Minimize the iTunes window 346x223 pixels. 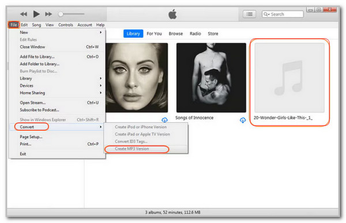(x=310, y=10)
